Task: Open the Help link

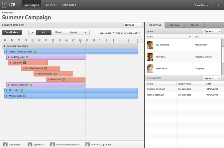Action: pyautogui.click(x=217, y=5)
